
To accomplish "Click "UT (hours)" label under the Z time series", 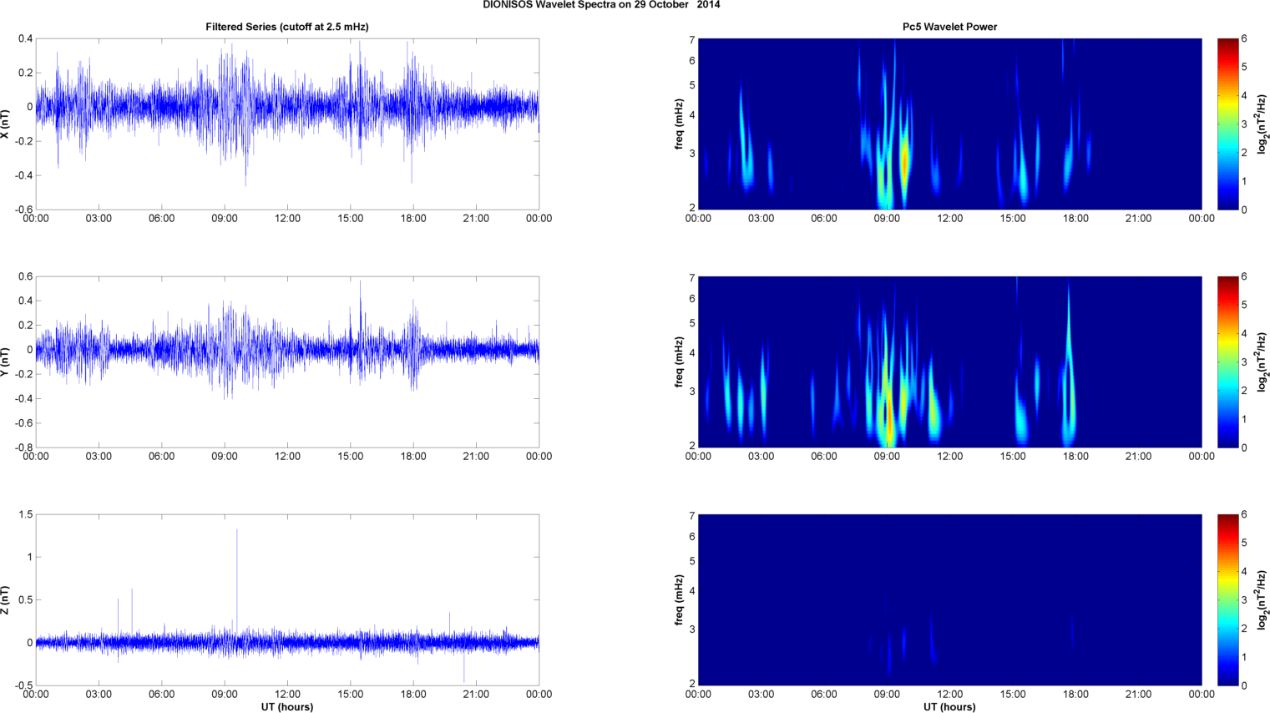I will pos(287,707).
